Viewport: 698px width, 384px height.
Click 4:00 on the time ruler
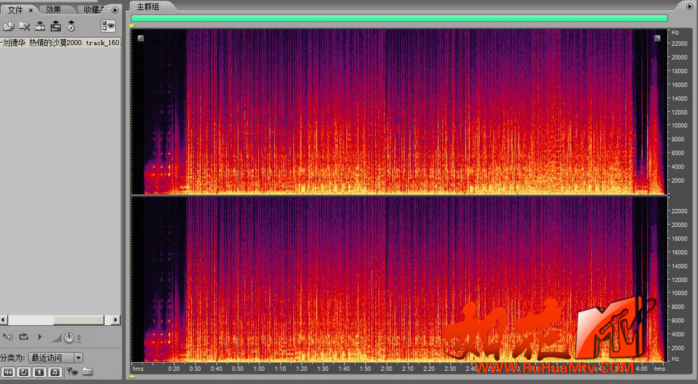(641, 369)
